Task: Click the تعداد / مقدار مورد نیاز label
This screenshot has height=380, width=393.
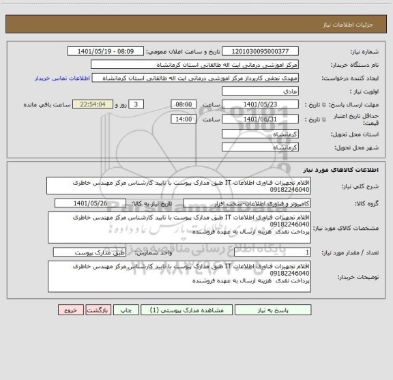Action: (x=350, y=252)
